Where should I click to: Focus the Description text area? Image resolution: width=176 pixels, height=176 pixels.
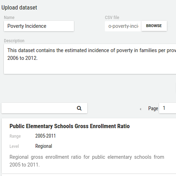tap(90, 59)
